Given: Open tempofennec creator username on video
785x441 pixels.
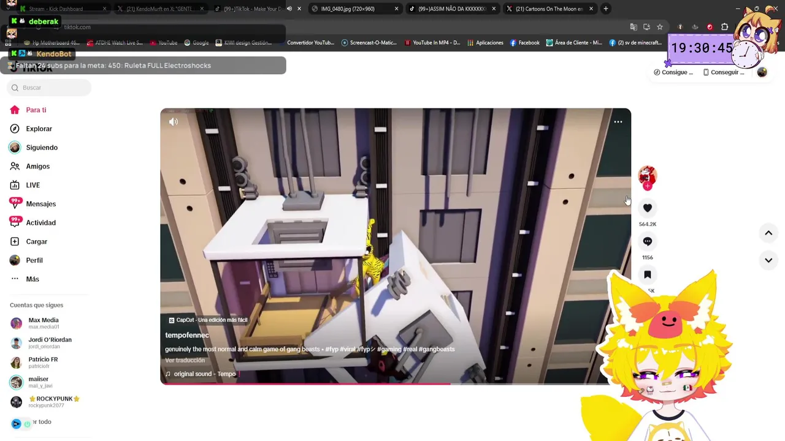Looking at the screenshot, I should point(187,335).
